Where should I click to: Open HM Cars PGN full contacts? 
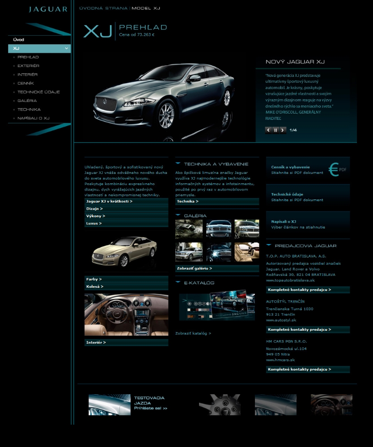coord(308,370)
